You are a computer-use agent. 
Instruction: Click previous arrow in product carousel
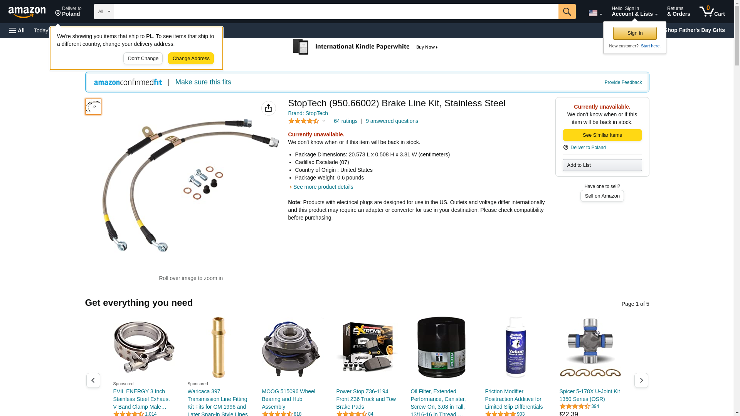click(x=93, y=380)
